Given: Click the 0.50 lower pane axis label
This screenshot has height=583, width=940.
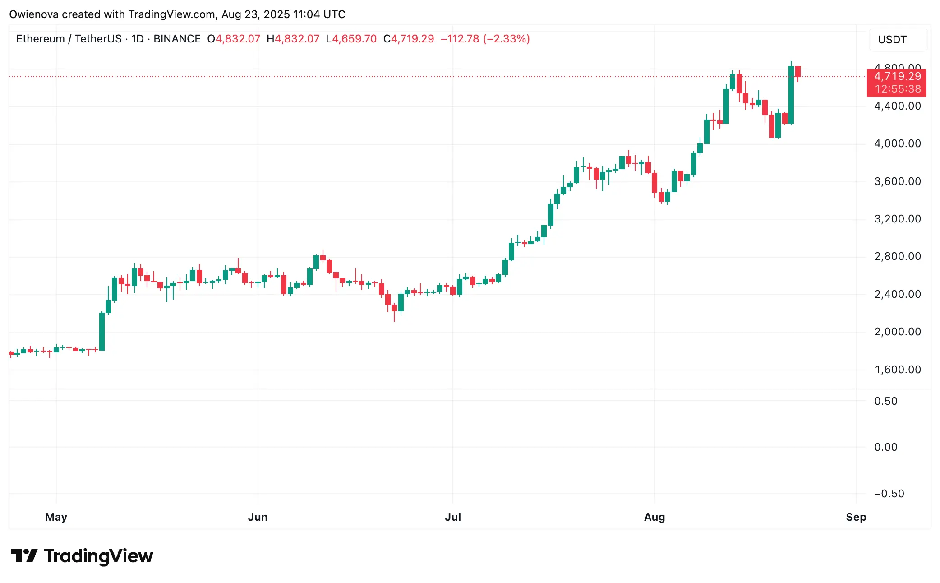Looking at the screenshot, I should point(886,401).
